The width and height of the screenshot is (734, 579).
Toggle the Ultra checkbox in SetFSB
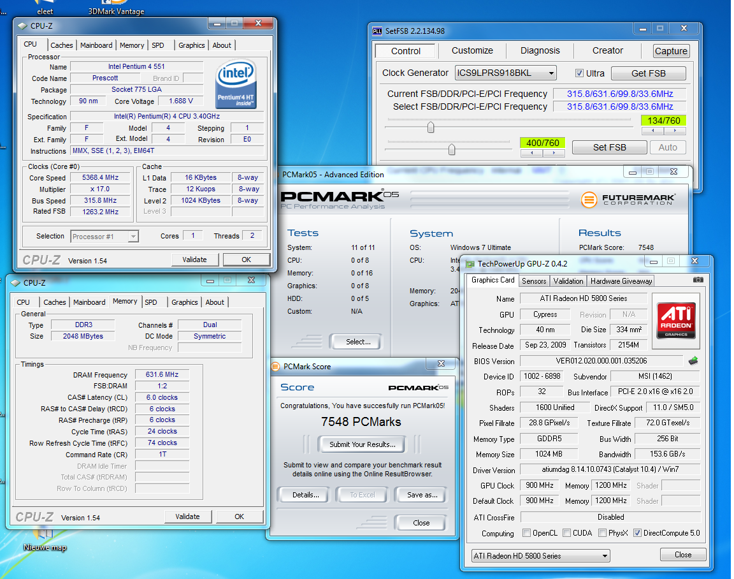(579, 73)
